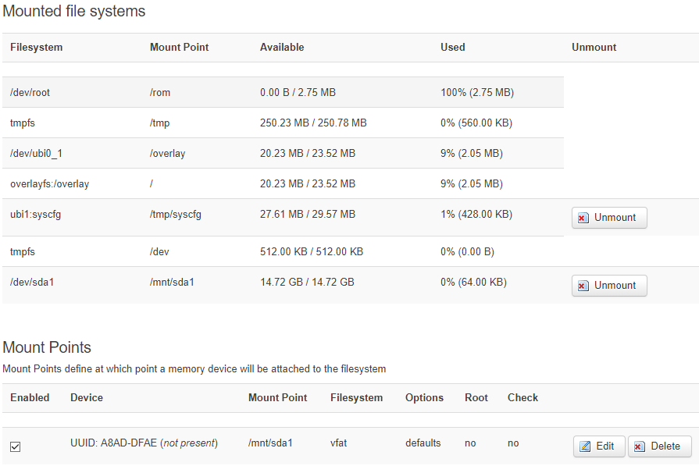Click the Mounted file systems heading

[x=74, y=12]
